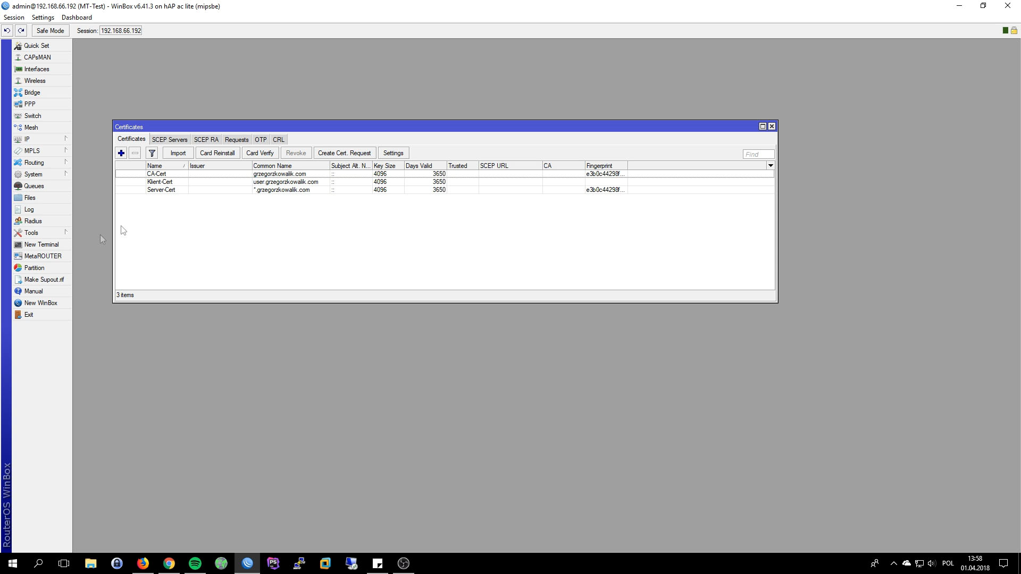Viewport: 1021px width, 574px height.
Task: Open the Bridge menu item
Action: pyautogui.click(x=41, y=92)
